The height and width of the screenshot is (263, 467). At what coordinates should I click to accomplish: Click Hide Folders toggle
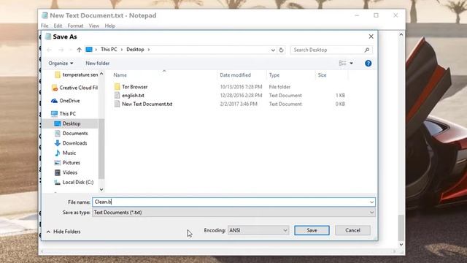(x=63, y=232)
